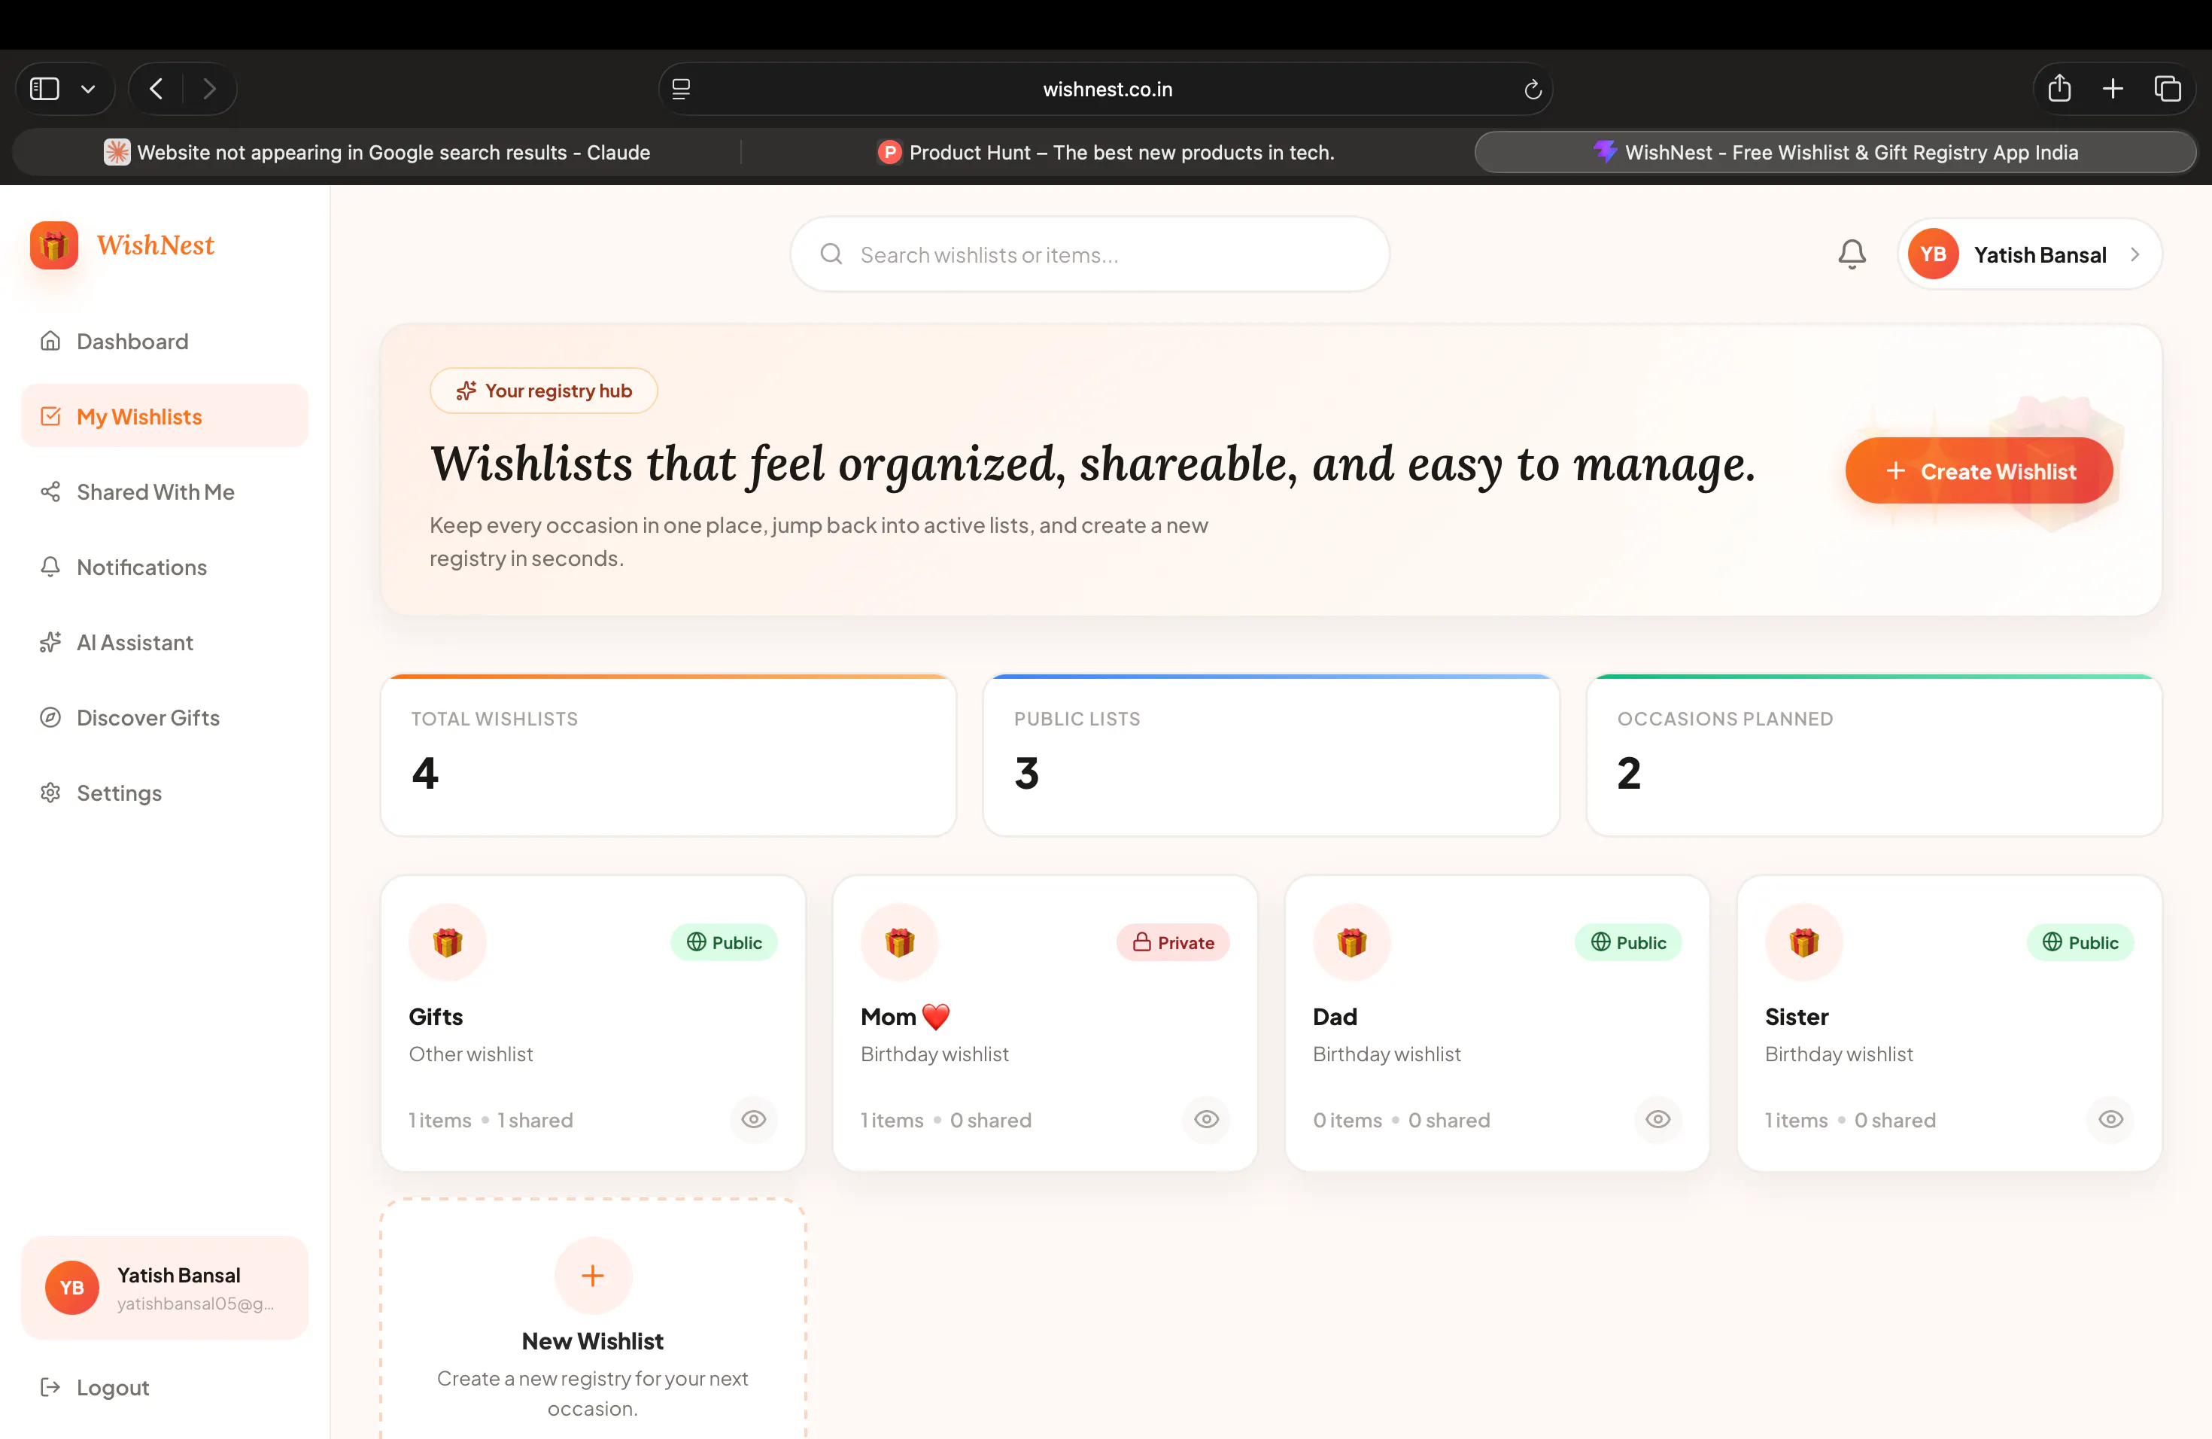Click the wishnest.co.in address bar
The image size is (2212, 1439).
point(1106,90)
